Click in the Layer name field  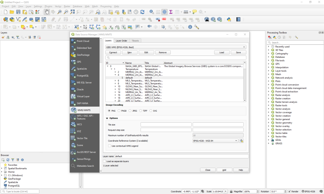click(181, 156)
